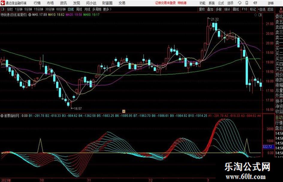Open the 版面 menu
This screenshot has width=283, height=182.
(211, 3)
